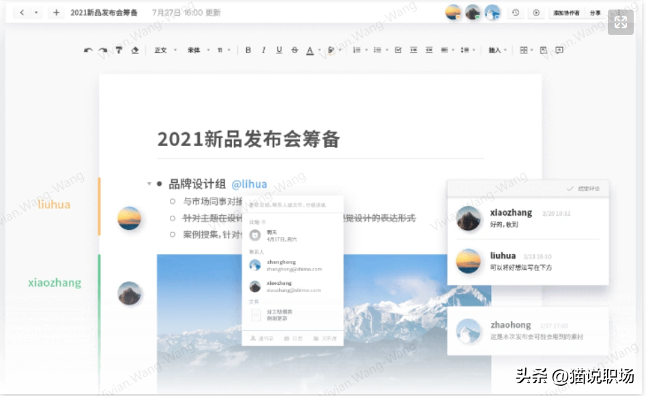Click the add comment toolbar icon
Image resolution: width=646 pixels, height=396 pixels.
point(559,51)
